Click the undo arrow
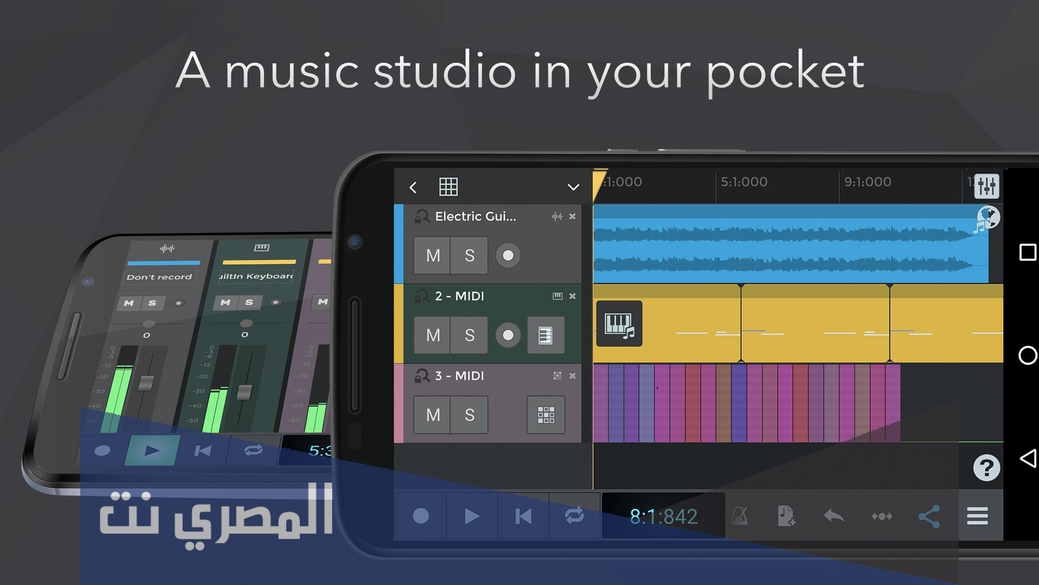The height and width of the screenshot is (585, 1039). click(834, 516)
